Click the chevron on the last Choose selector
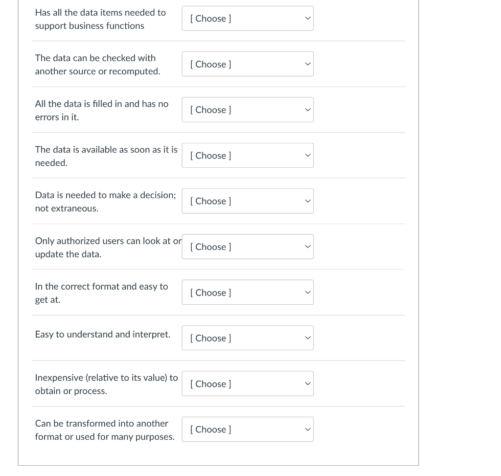Screen dimensions: 501x476 pos(307,429)
